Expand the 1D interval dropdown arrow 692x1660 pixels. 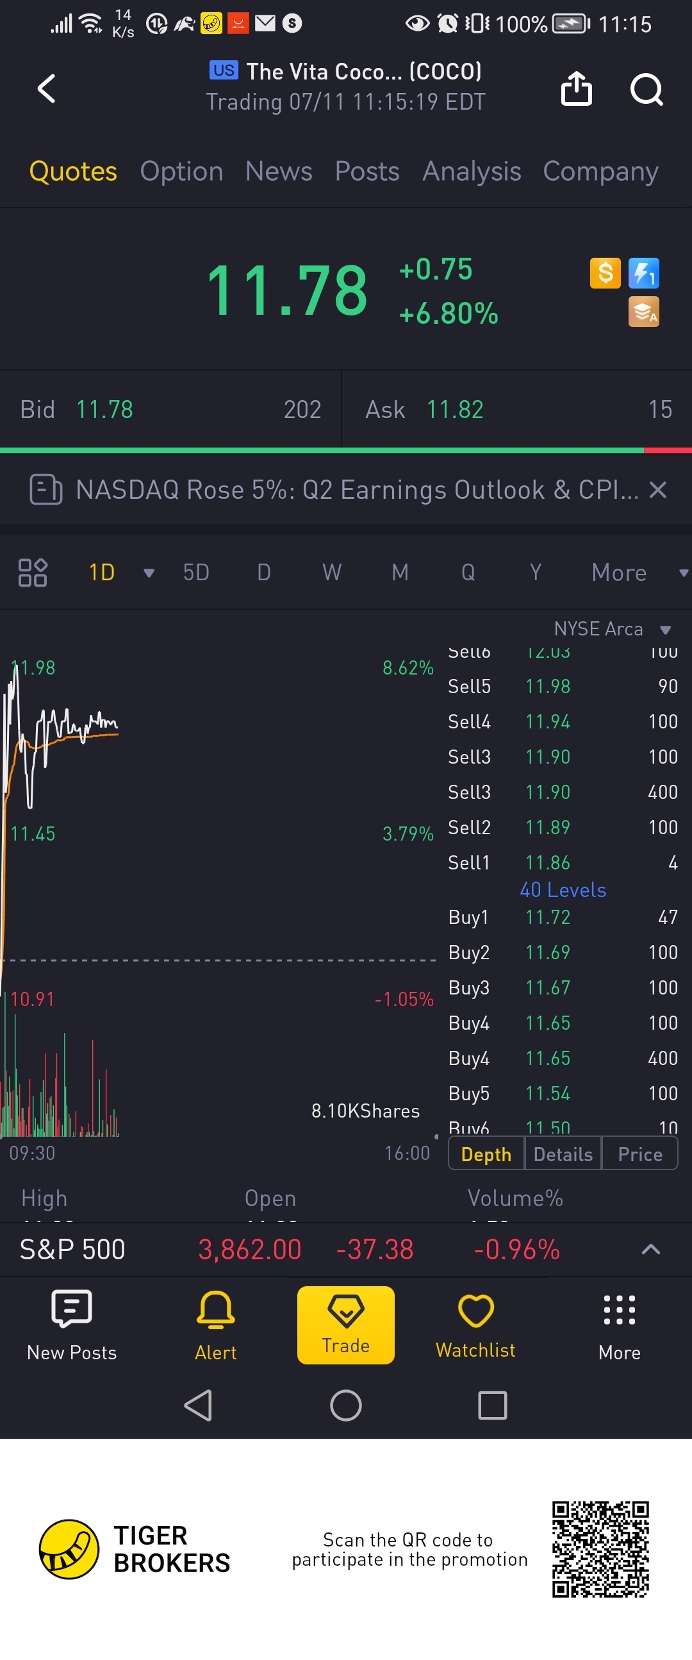click(149, 573)
